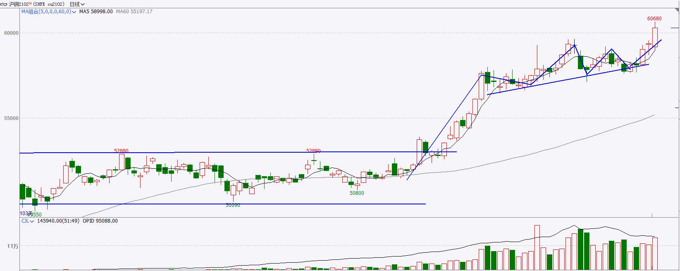Open the 日线 period dropdown

[77, 4]
